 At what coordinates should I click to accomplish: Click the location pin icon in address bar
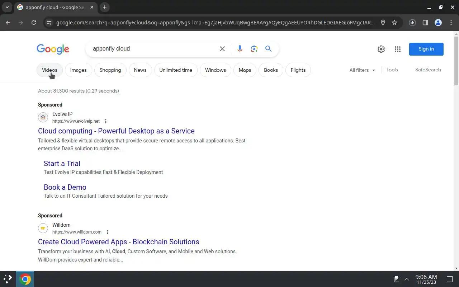click(x=383, y=23)
